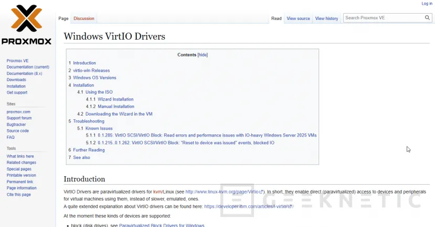Open Page information link

(x=22, y=188)
